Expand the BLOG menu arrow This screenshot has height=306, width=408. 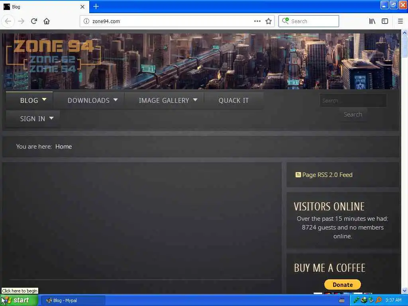pos(44,100)
